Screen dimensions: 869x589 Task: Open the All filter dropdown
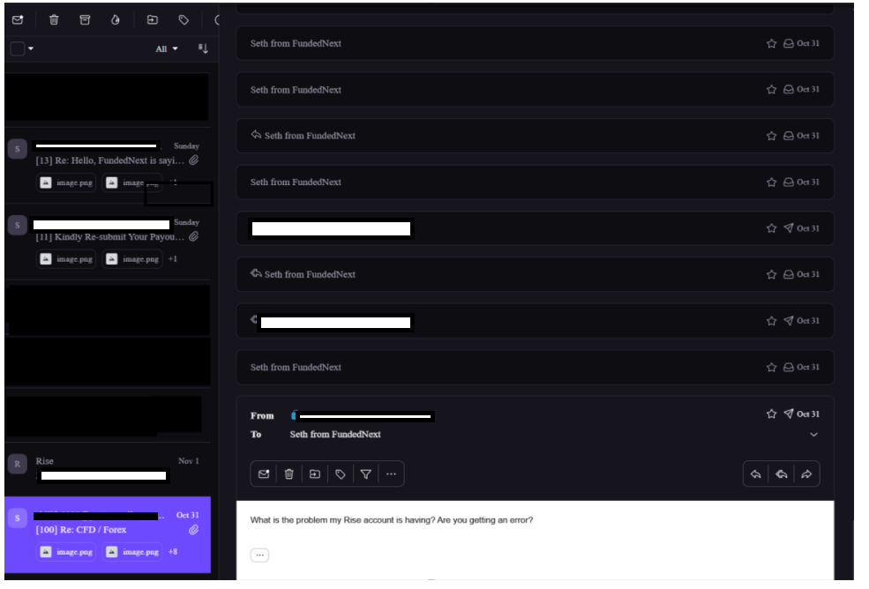[167, 48]
